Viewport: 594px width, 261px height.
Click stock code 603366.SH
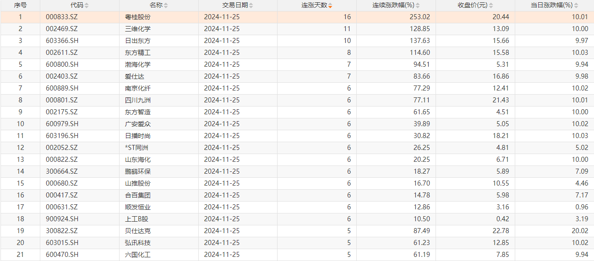pos(62,41)
